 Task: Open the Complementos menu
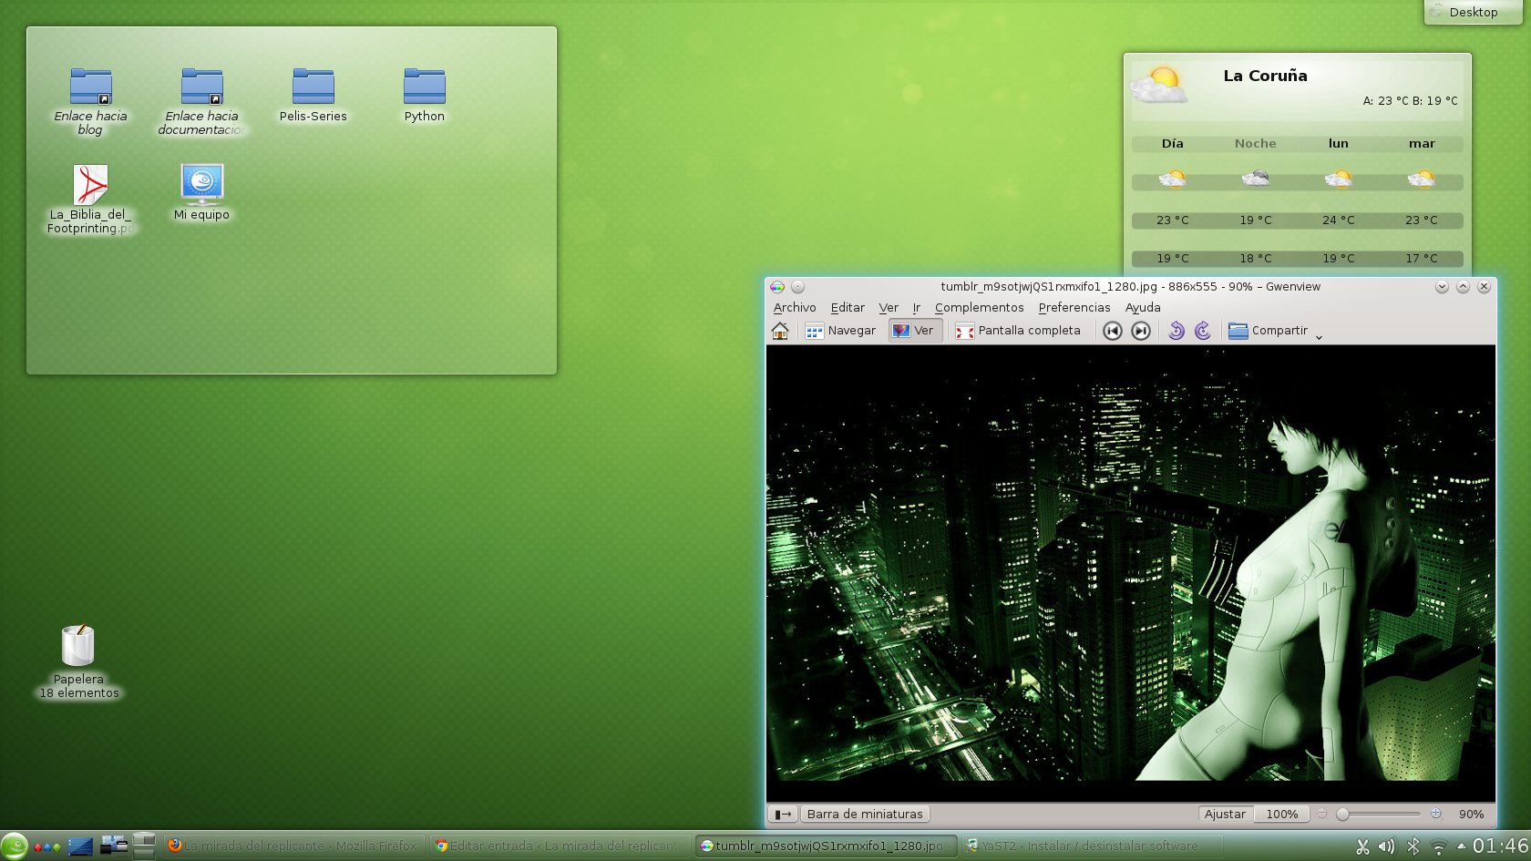pyautogui.click(x=980, y=307)
